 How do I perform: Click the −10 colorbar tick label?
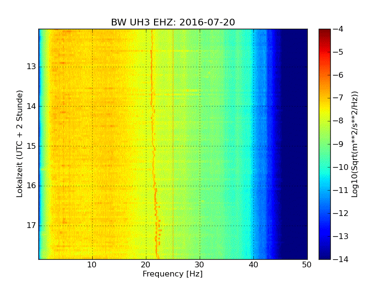click(341, 167)
